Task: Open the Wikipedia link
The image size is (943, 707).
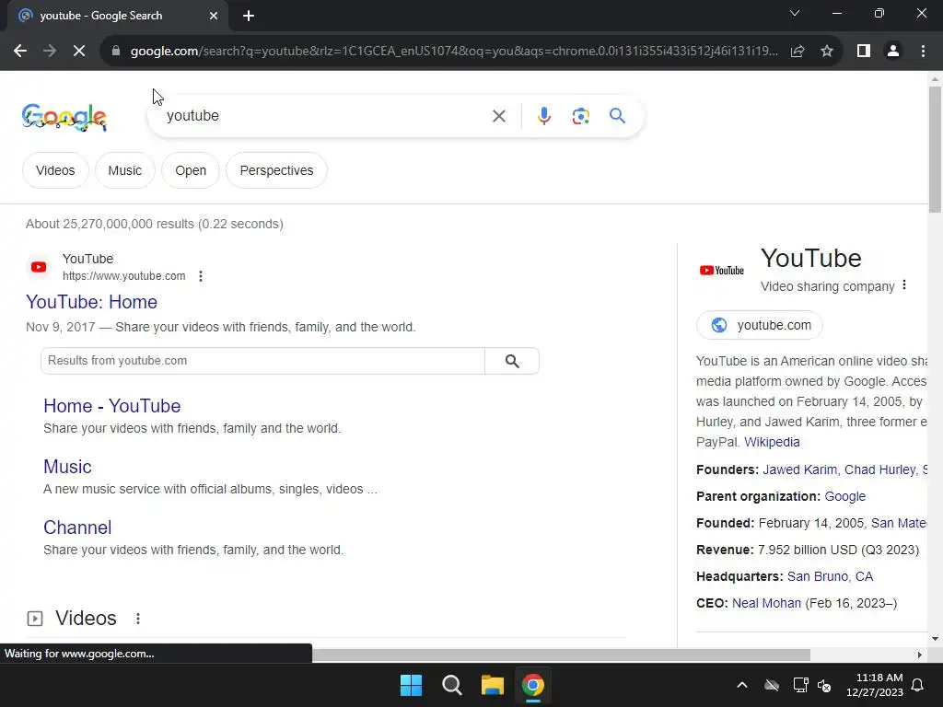Action: tap(772, 442)
